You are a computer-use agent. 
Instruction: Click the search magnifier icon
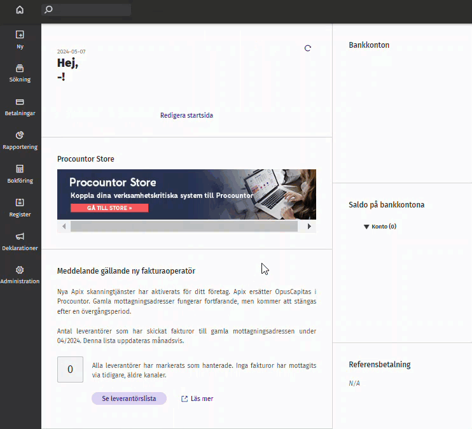[x=48, y=10]
